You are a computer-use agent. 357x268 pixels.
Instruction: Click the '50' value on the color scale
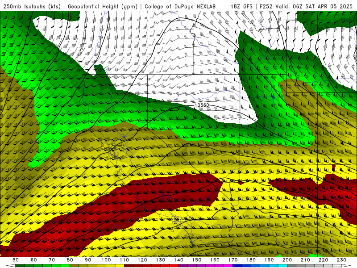tap(16, 260)
